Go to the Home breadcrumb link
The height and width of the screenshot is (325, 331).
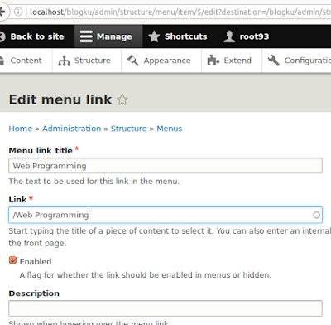pyautogui.click(x=21, y=129)
